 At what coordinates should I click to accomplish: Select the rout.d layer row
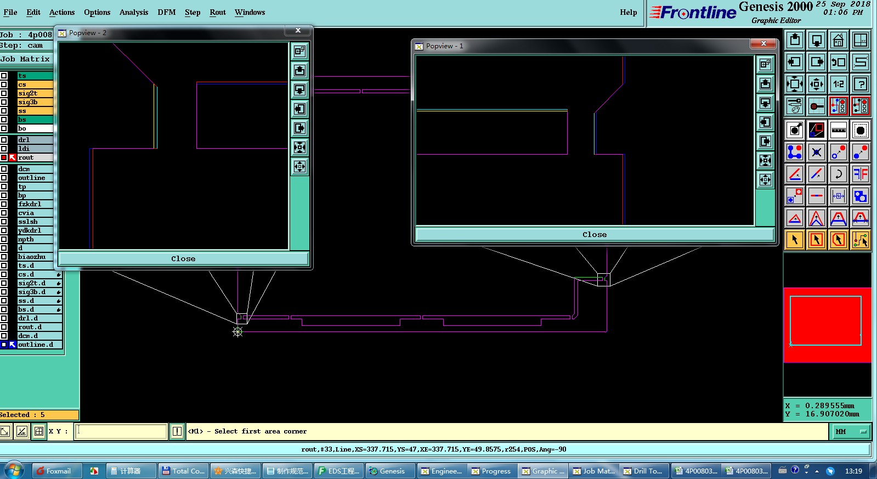[x=39, y=327]
